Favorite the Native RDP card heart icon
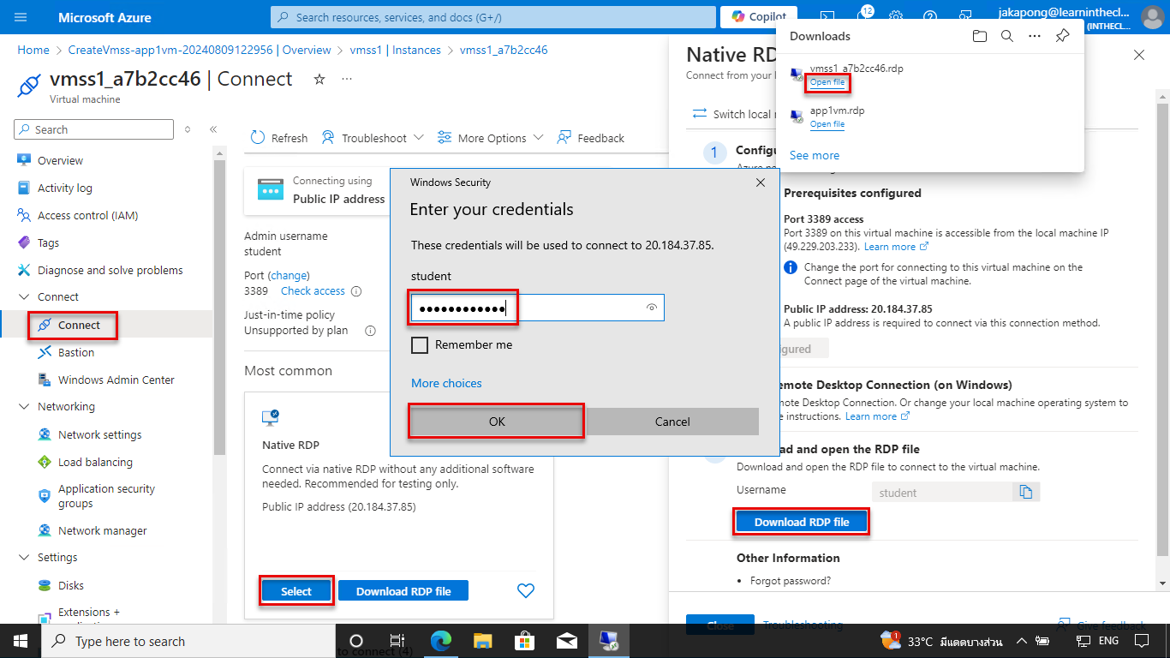Screen dimensions: 1170x658 click(x=526, y=590)
